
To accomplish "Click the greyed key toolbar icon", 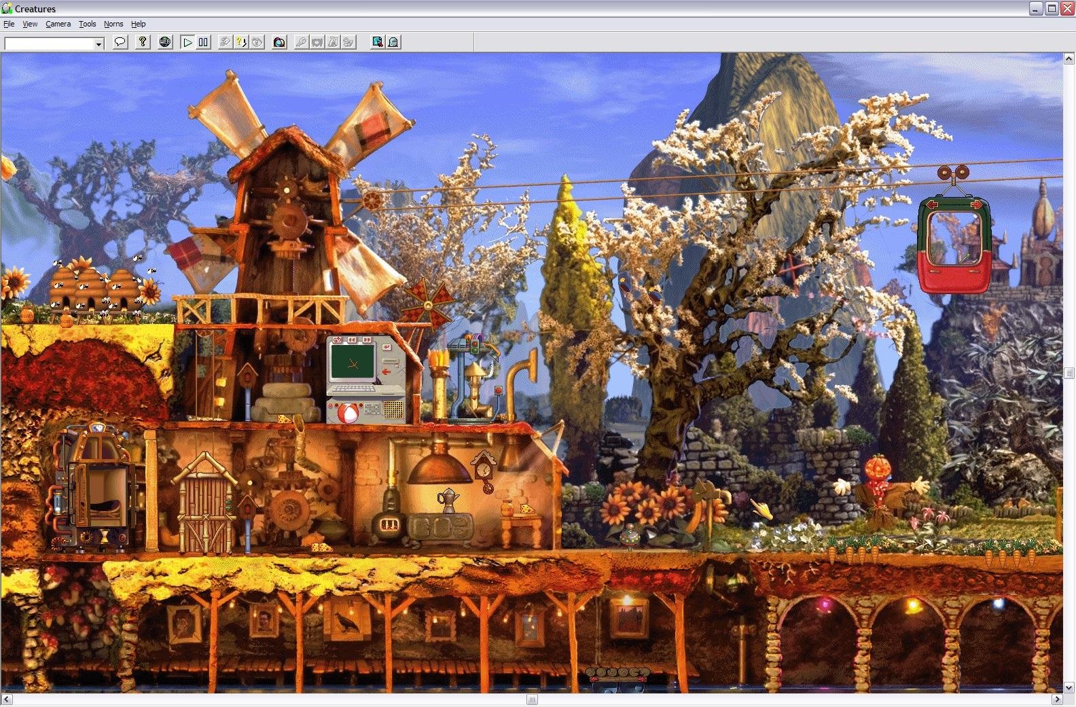I will [x=301, y=42].
